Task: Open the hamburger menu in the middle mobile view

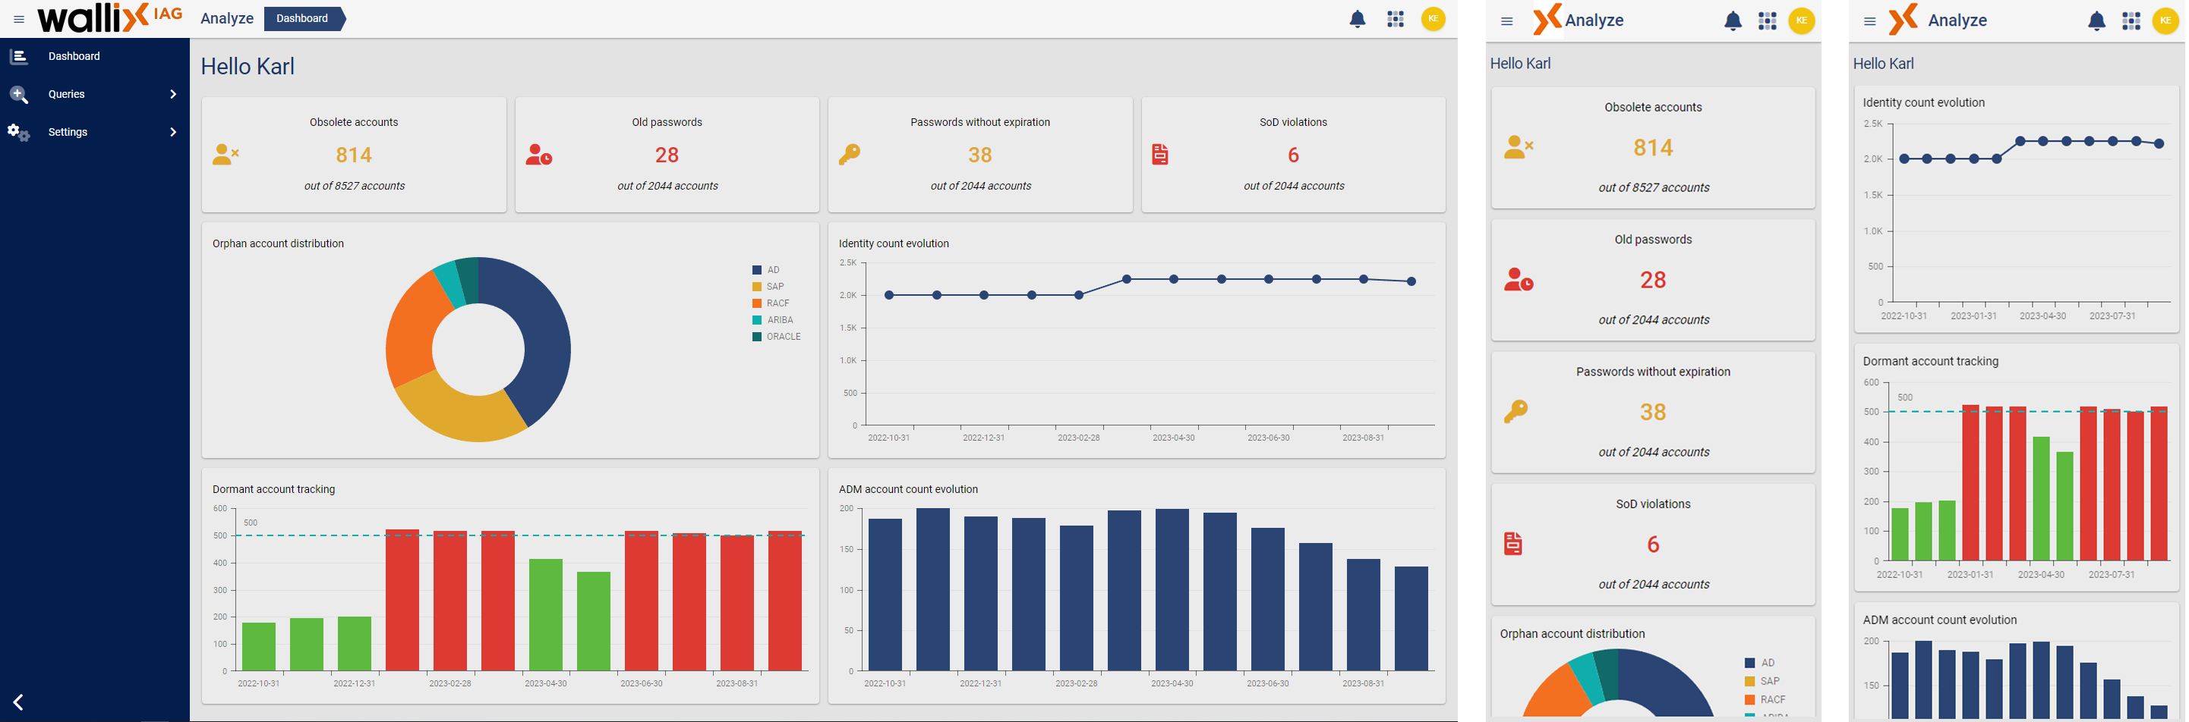Action: click(x=1506, y=21)
